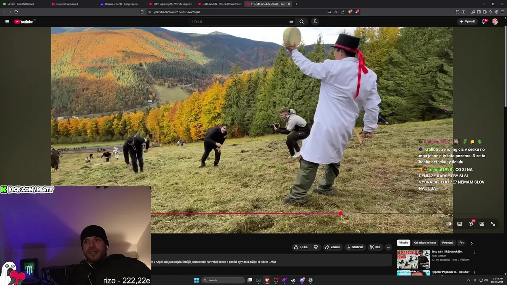This screenshot has width=507, height=285.
Task: Open the Leo AI sparkle icon
Action: 491,12
